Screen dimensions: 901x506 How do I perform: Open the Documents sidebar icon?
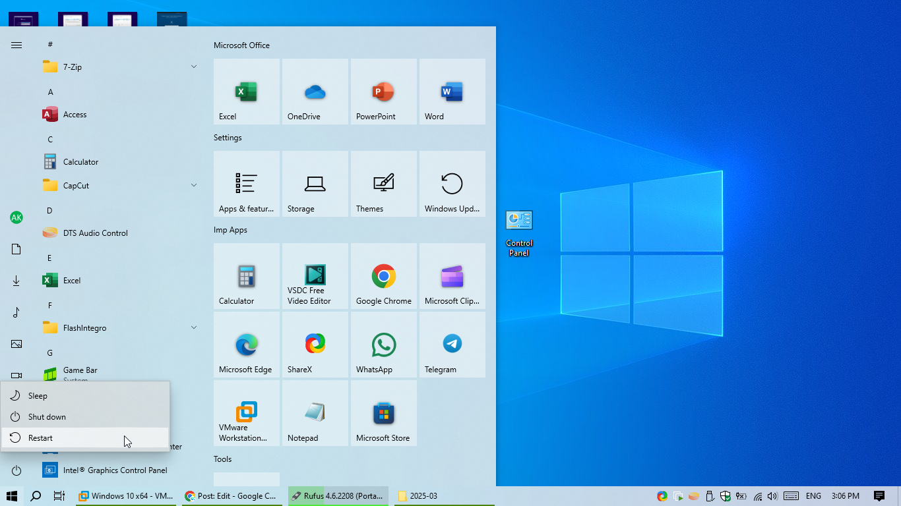coord(16,249)
